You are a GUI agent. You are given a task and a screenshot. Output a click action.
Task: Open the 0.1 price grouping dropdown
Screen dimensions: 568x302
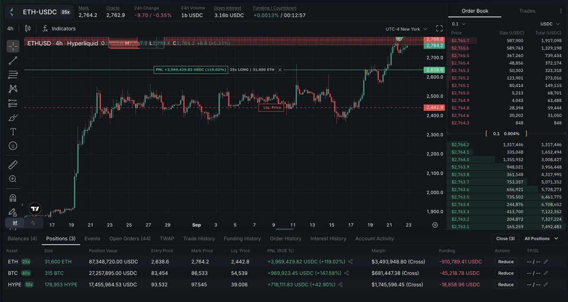tap(459, 24)
